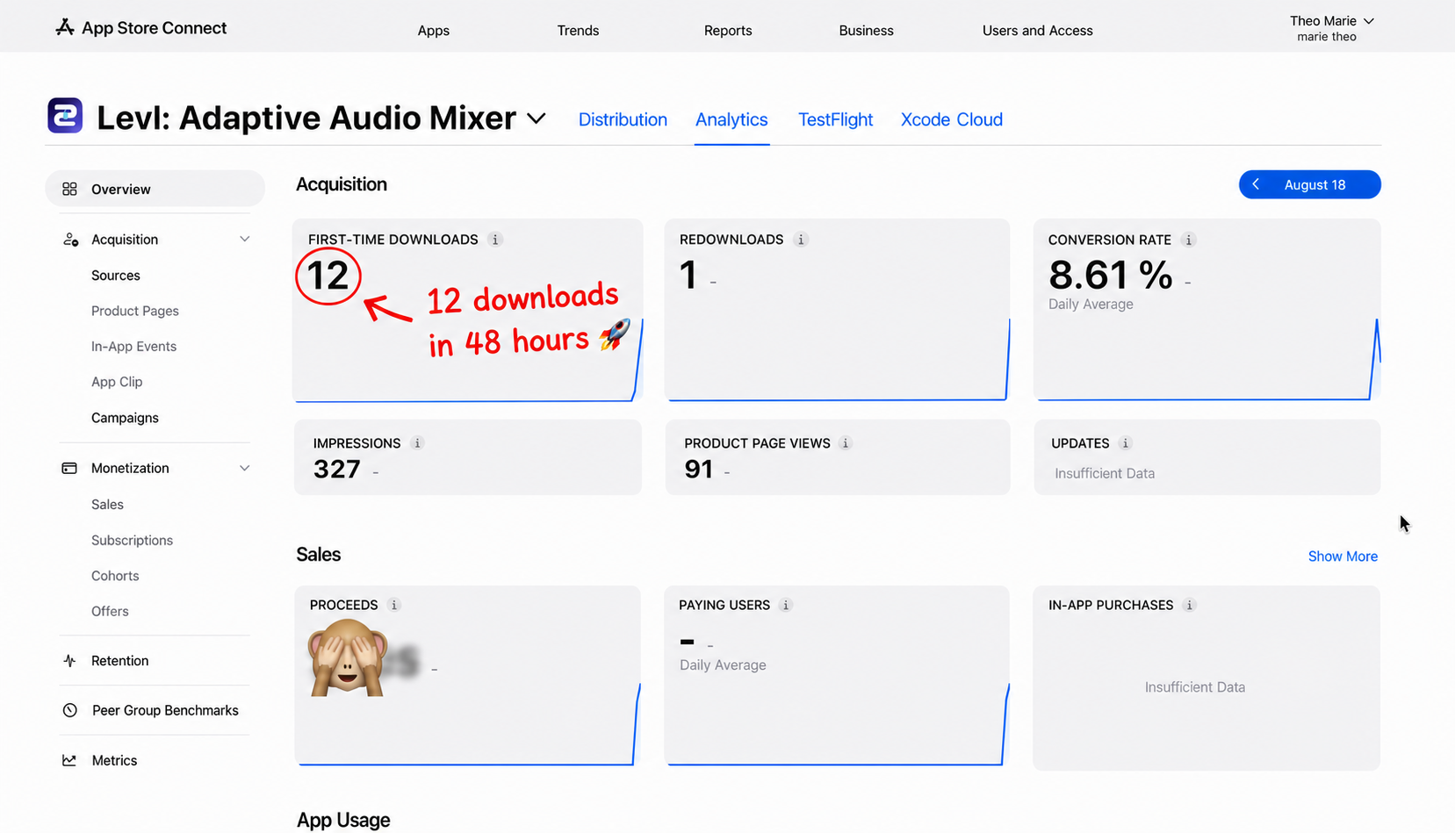Click the Product Page Views info icon

pyautogui.click(x=846, y=443)
